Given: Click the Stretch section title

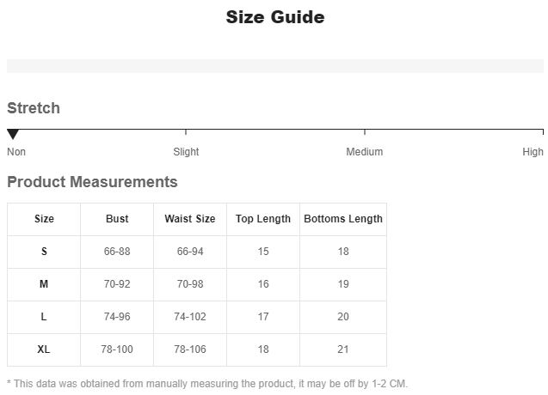Looking at the screenshot, I should point(34,108).
